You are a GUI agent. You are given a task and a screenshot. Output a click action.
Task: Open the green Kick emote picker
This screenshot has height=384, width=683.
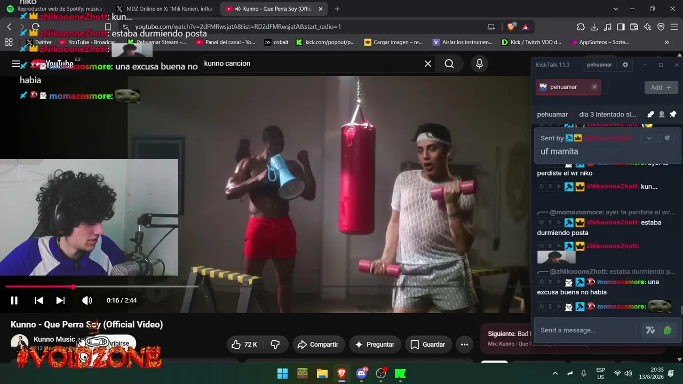point(668,330)
